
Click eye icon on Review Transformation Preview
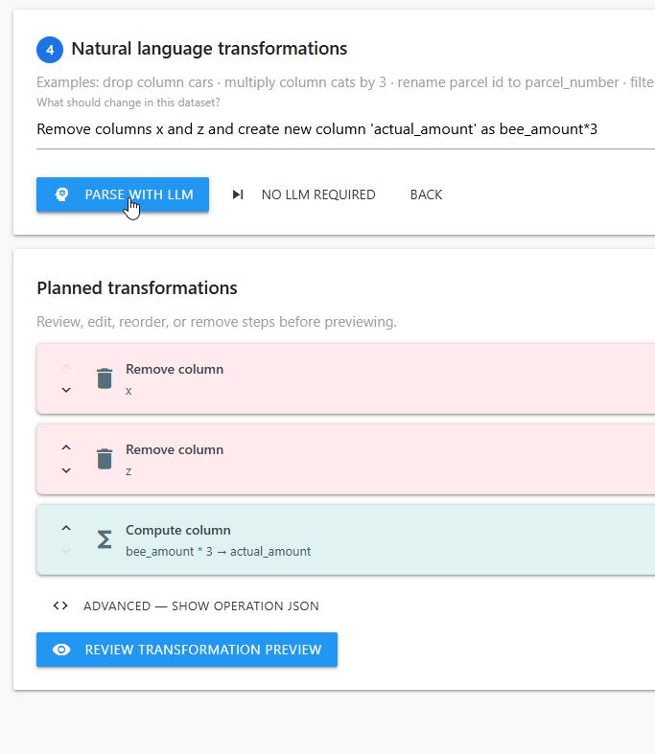(61, 650)
